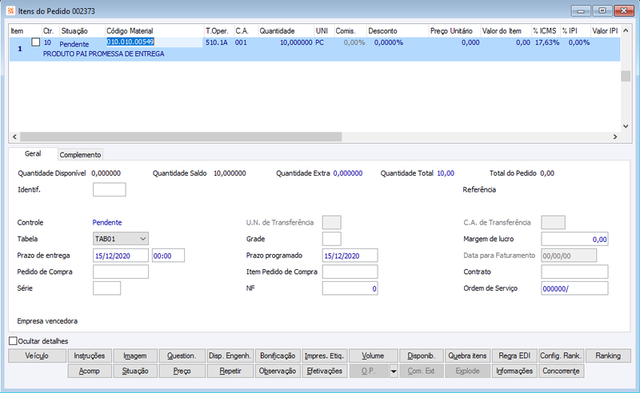
Task: Click the Bonificação button
Action: pyautogui.click(x=278, y=356)
